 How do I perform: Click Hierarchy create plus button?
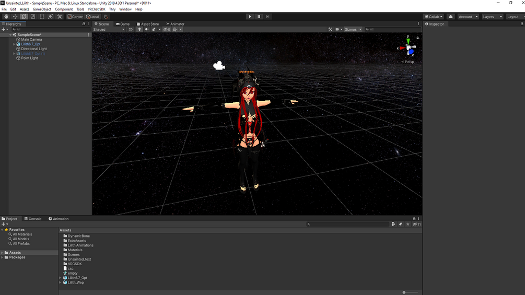5,29
